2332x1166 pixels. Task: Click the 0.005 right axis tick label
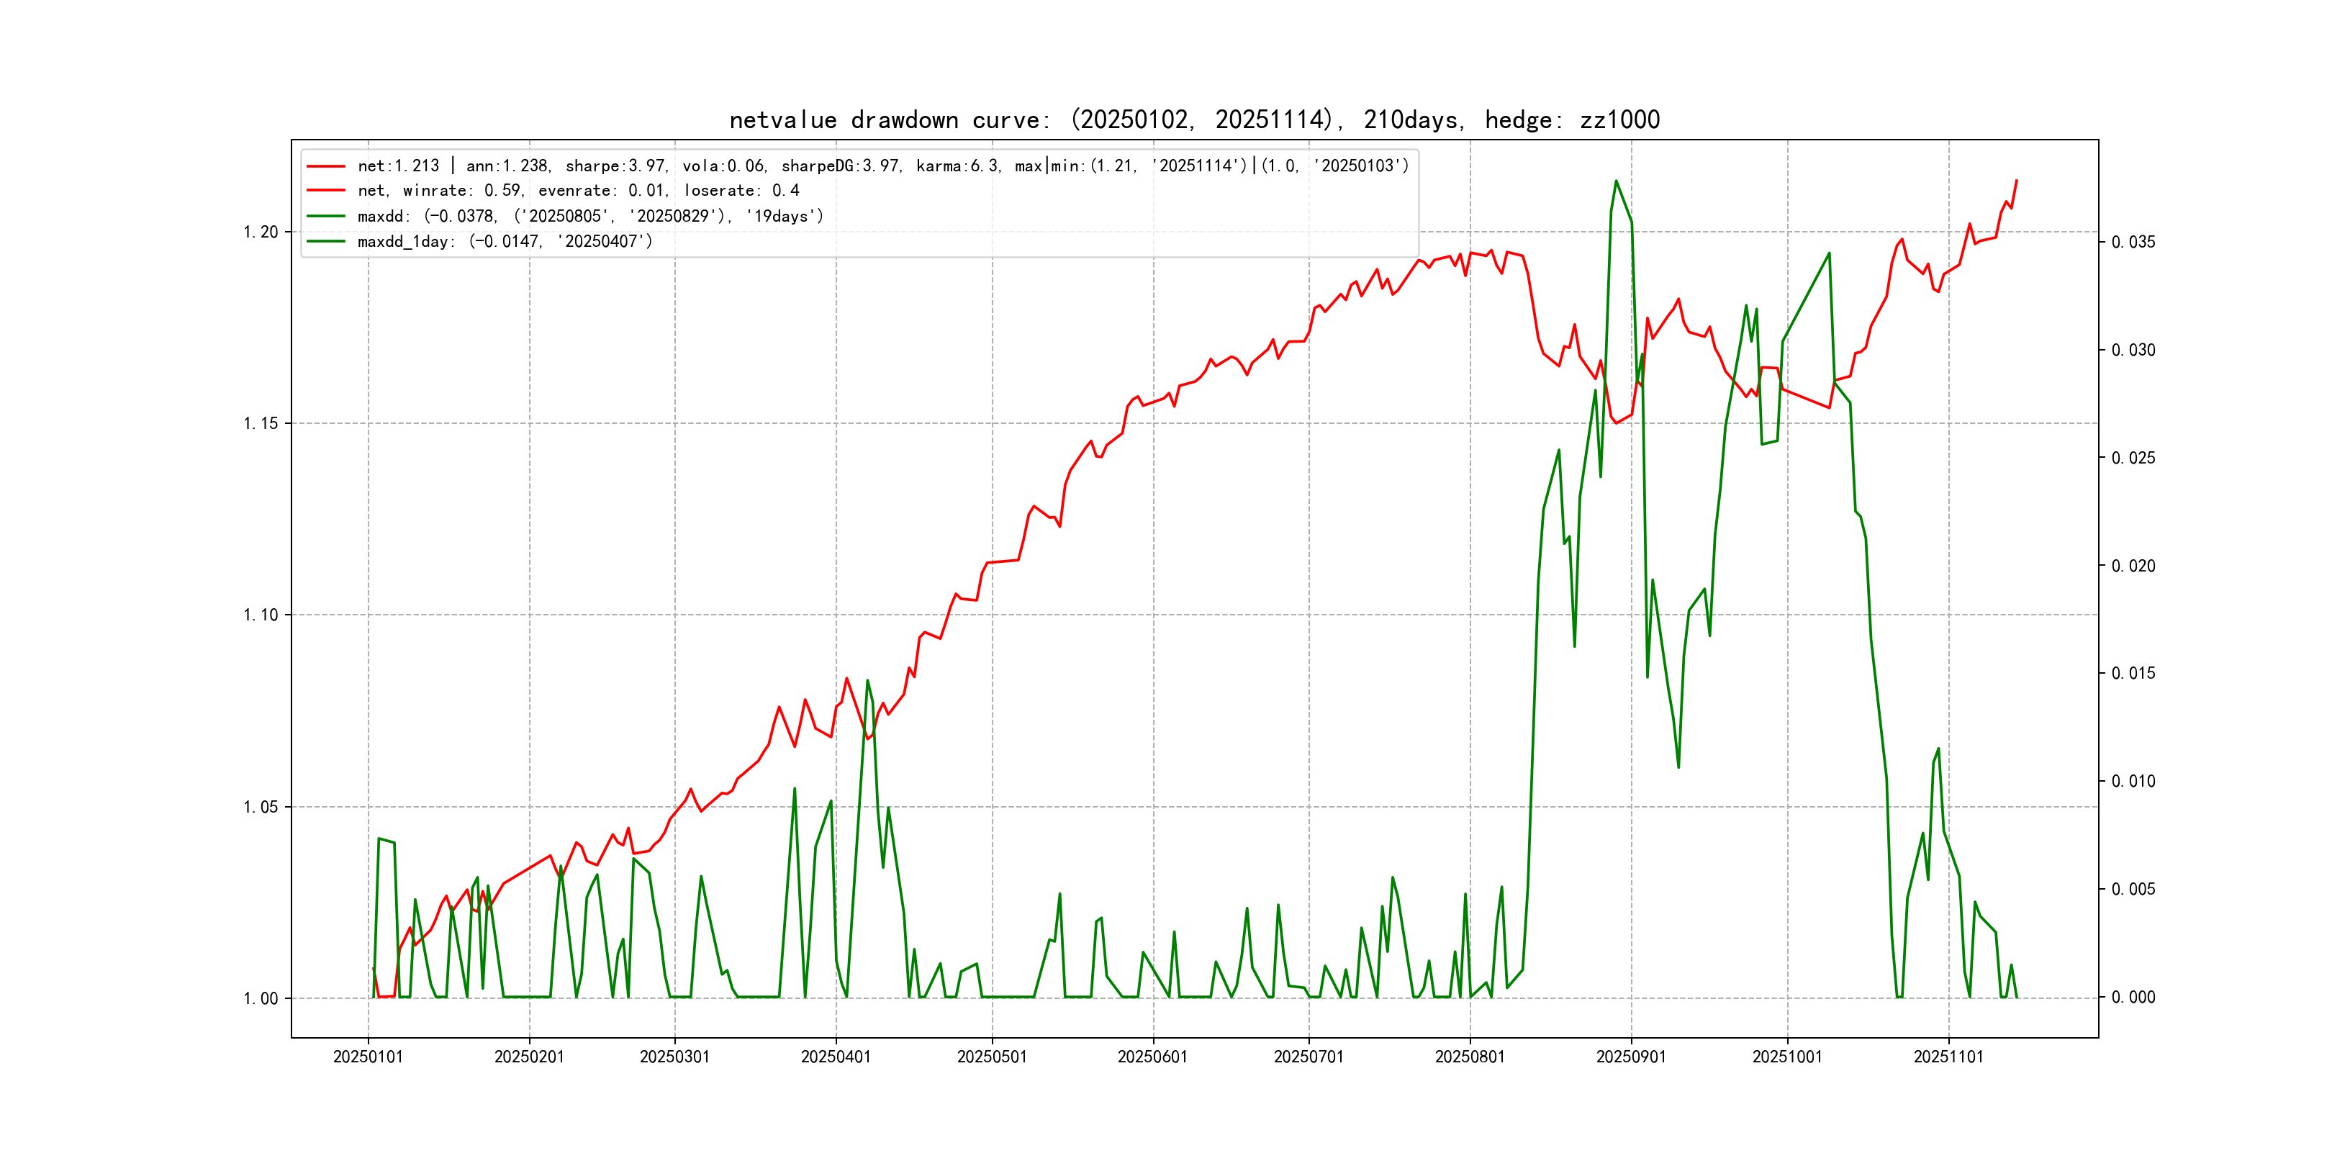pyautogui.click(x=2133, y=889)
